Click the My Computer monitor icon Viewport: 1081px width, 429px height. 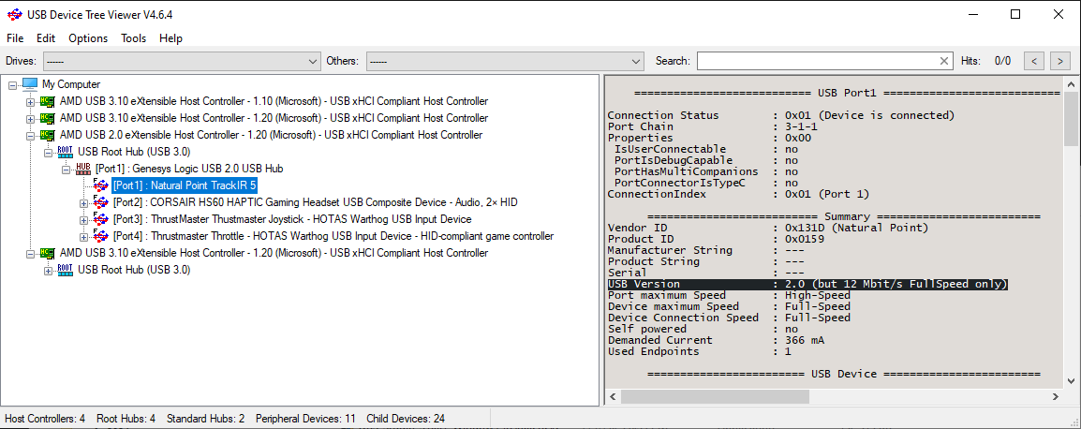click(30, 84)
